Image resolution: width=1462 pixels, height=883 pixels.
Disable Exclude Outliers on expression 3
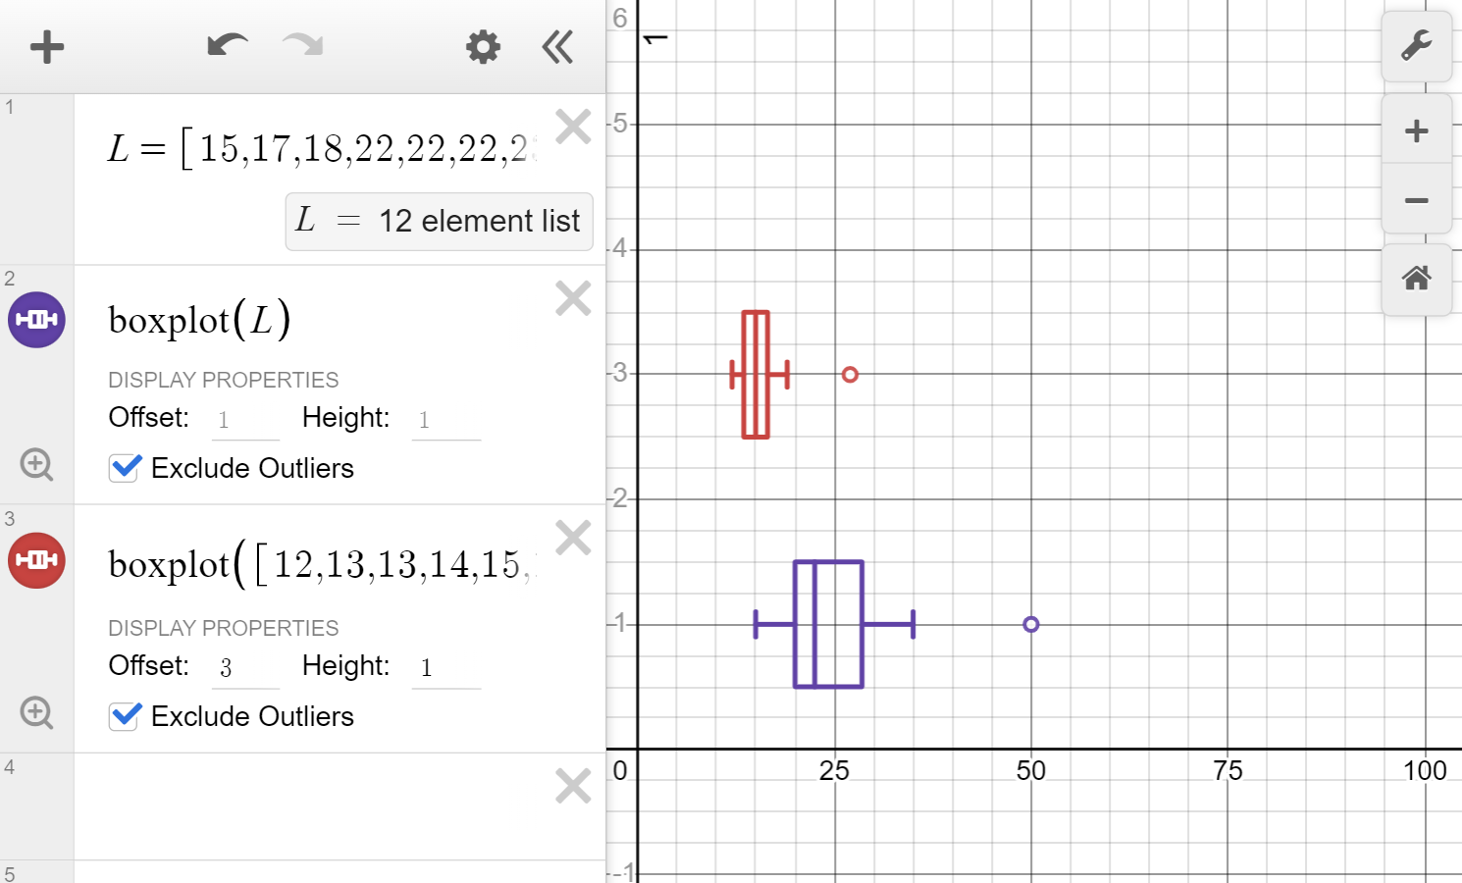124,716
